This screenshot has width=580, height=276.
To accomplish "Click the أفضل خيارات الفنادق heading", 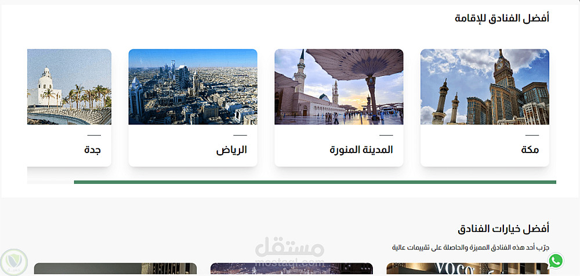I will 503,229.
